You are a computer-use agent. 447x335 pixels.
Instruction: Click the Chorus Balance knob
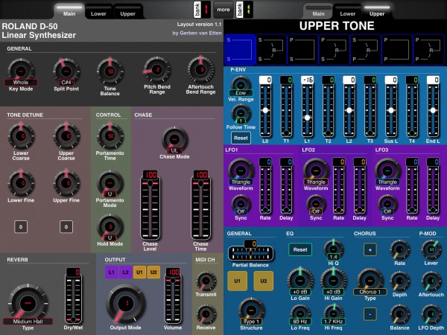coord(399,314)
